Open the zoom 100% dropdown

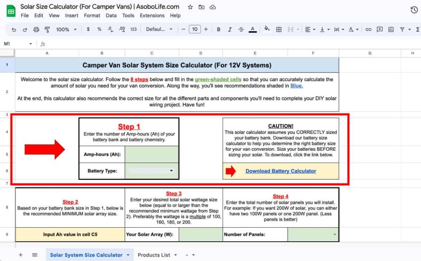pyautogui.click(x=66, y=29)
